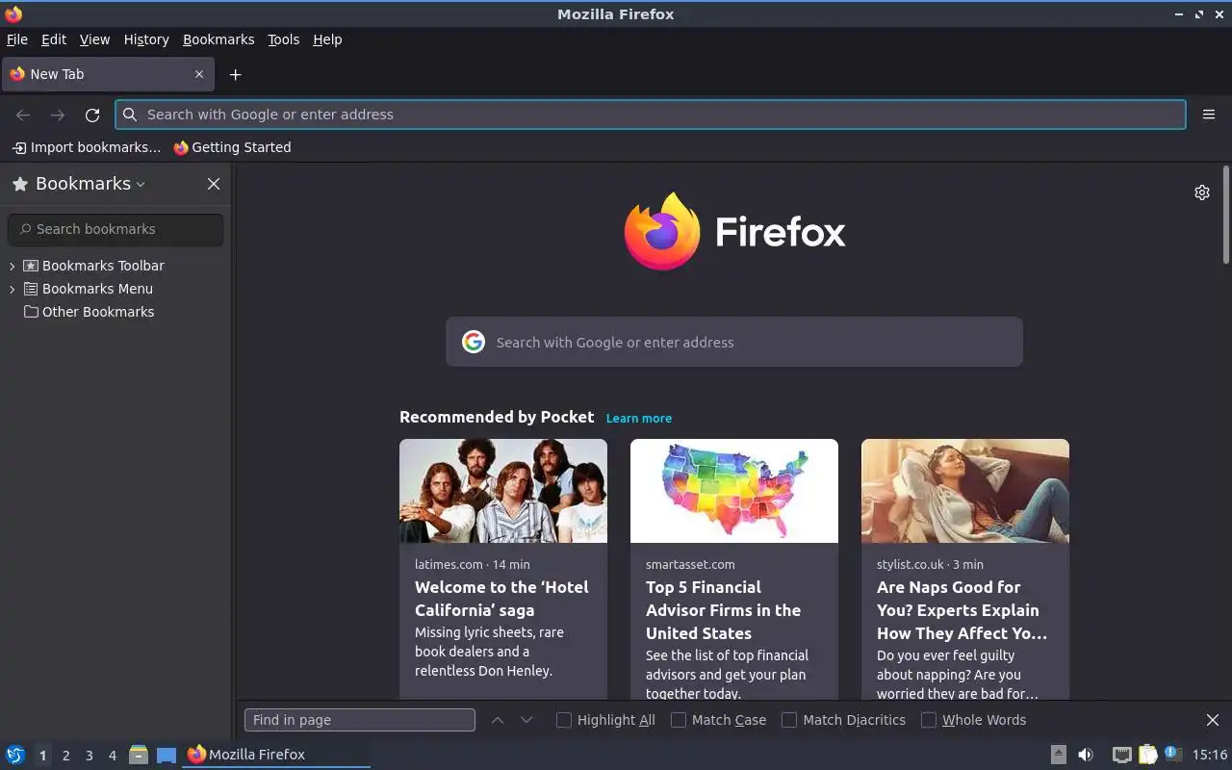Open new tab with plus icon

pyautogui.click(x=235, y=74)
